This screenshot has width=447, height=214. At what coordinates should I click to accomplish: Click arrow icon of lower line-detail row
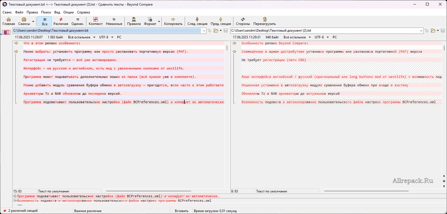point(15,201)
